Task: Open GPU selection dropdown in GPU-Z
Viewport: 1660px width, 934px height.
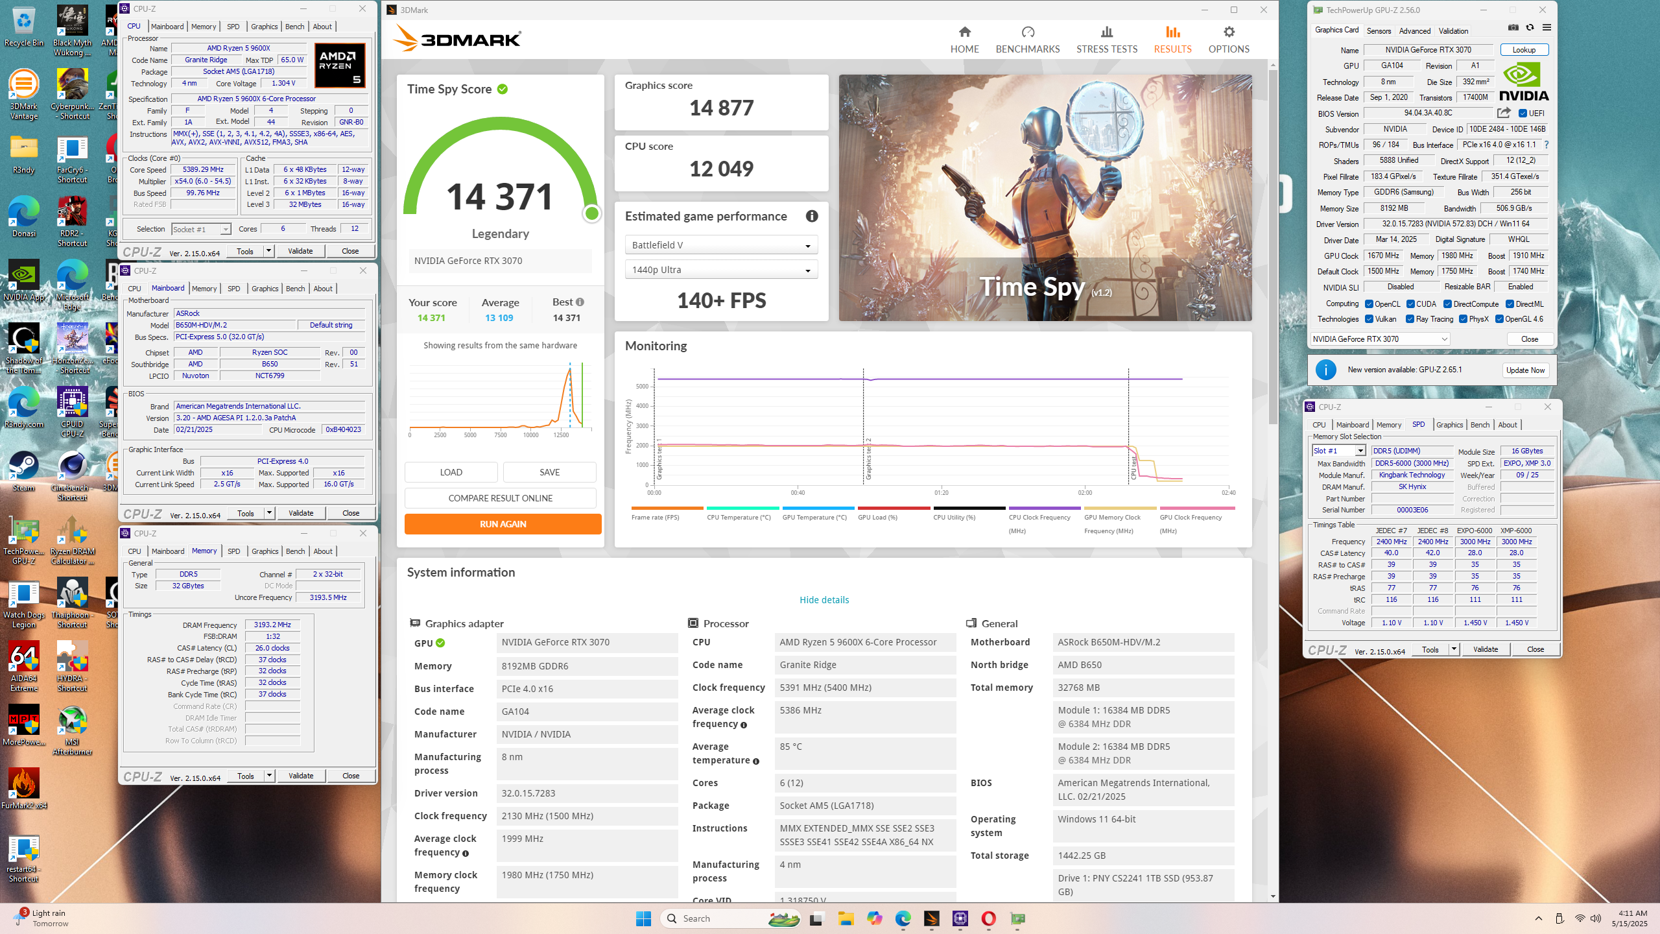Action: 1380,339
